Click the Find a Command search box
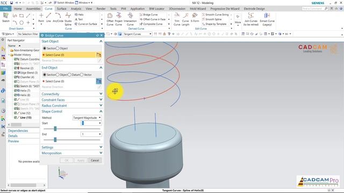This screenshot has height=193, width=344. 315,9
